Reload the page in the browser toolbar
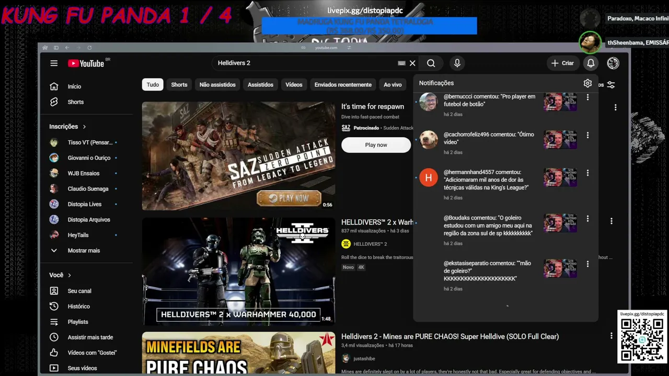Viewport: 669px width, 376px height. [x=89, y=48]
